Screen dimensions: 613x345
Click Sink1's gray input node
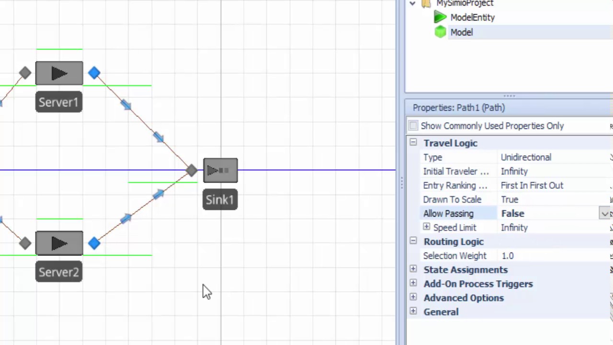pyautogui.click(x=192, y=170)
